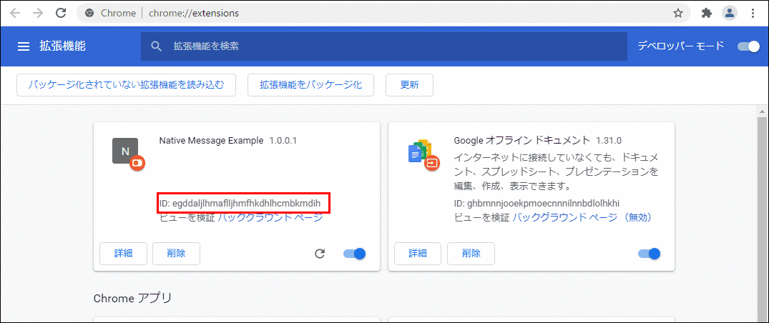Click 削除 for Google オフライン ドキュメント
Viewport: 769px width, 323px height.
[471, 254]
